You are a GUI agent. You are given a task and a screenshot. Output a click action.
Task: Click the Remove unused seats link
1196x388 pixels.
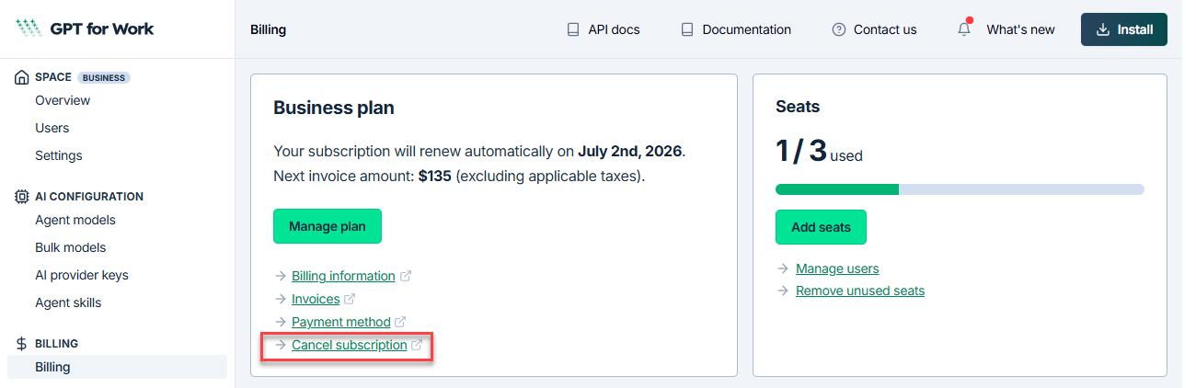pyautogui.click(x=860, y=291)
